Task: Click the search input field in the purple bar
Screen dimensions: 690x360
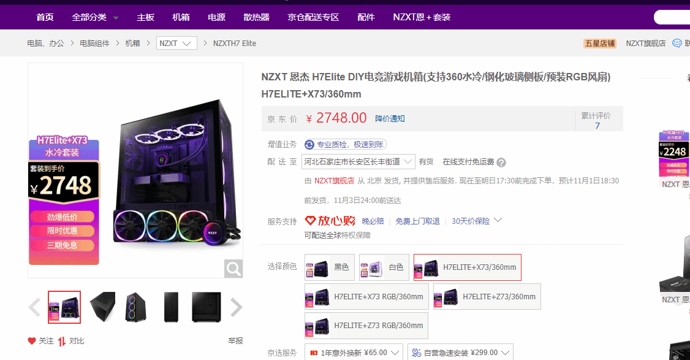Action: pos(672,17)
